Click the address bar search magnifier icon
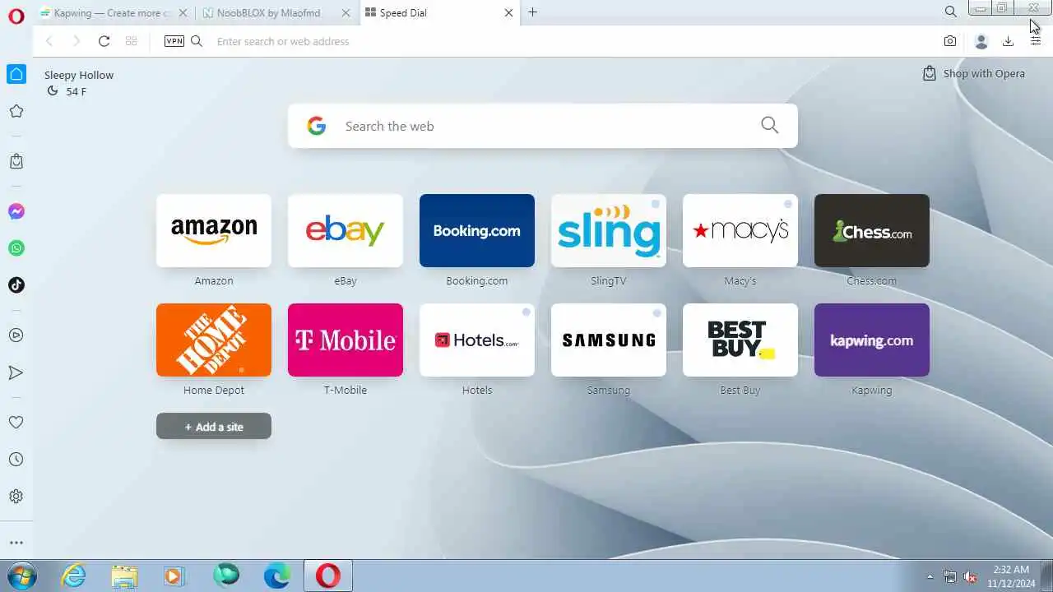This screenshot has width=1053, height=592. point(197,41)
